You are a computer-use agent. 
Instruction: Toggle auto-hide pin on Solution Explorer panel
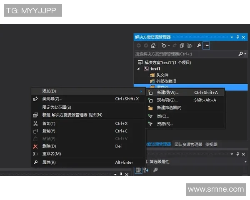click(237, 37)
